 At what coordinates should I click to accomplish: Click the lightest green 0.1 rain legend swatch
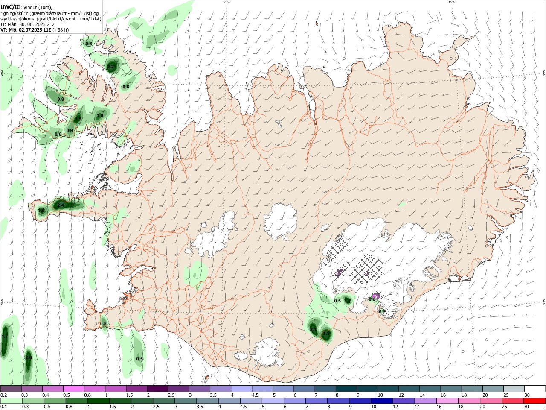(x=11, y=401)
